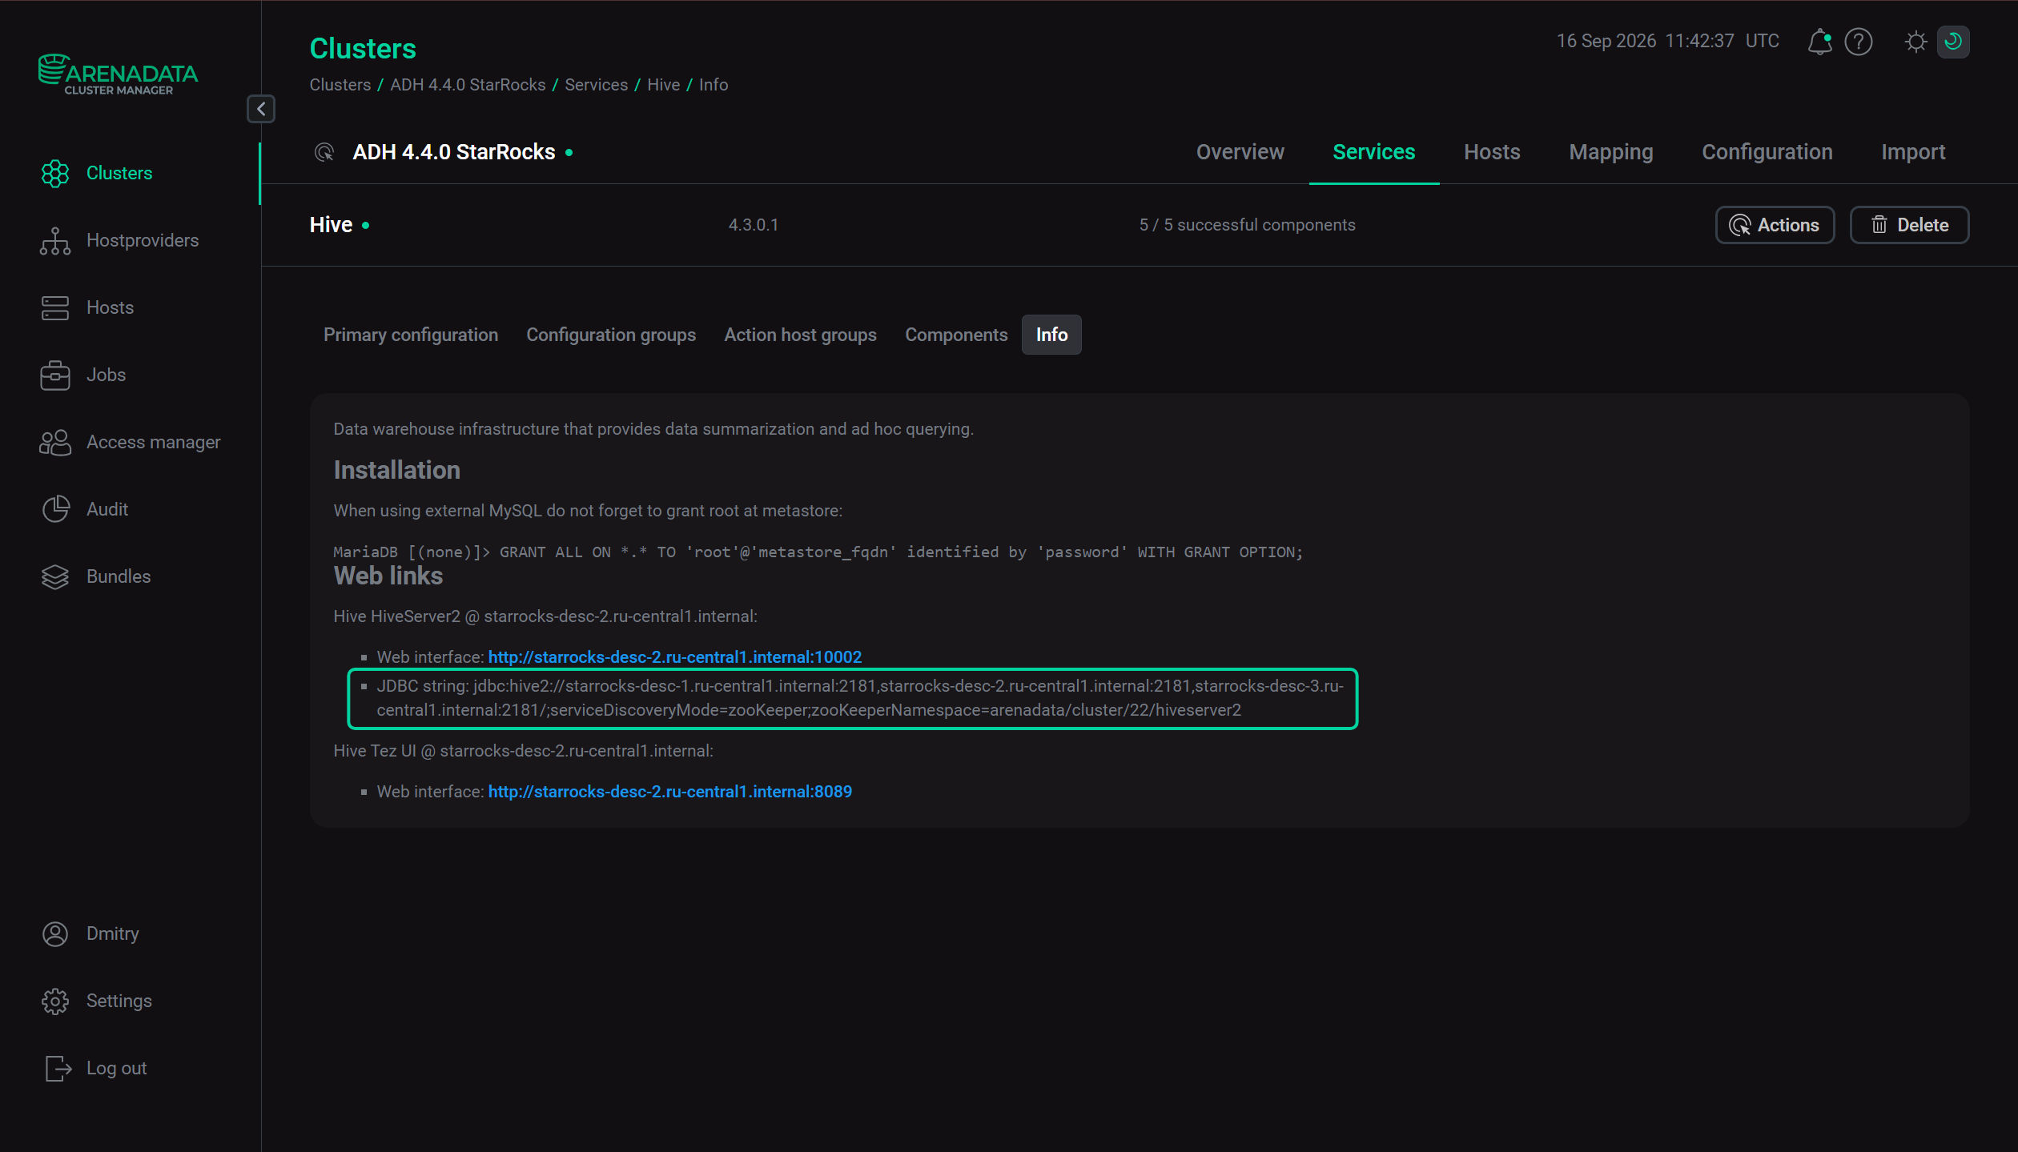Click the '5 / 5 successful components' text
The width and height of the screenshot is (2018, 1152).
click(x=1247, y=225)
